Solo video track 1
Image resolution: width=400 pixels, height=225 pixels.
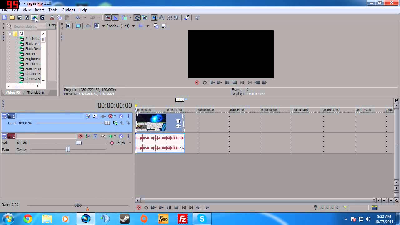(x=128, y=116)
